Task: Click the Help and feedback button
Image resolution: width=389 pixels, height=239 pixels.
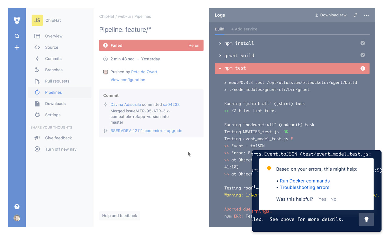Action: 120,216
